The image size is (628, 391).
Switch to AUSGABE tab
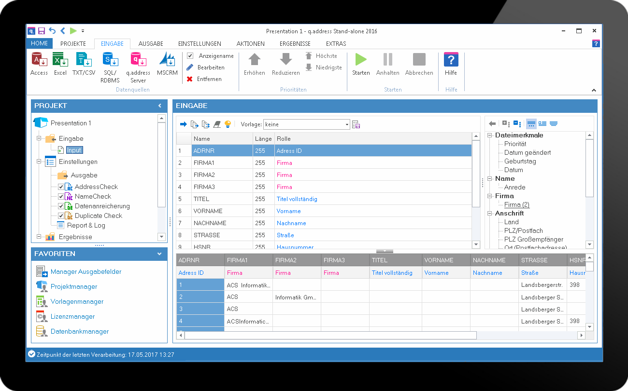click(151, 44)
